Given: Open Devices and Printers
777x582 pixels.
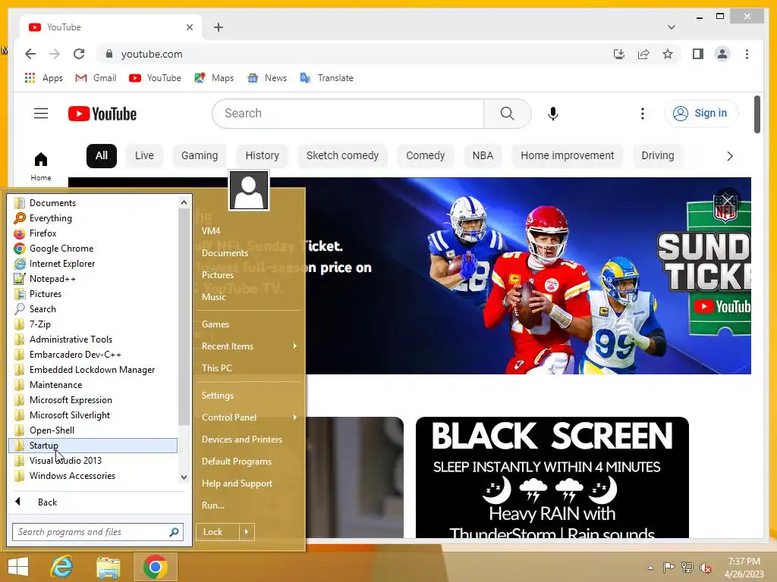Looking at the screenshot, I should [242, 440].
